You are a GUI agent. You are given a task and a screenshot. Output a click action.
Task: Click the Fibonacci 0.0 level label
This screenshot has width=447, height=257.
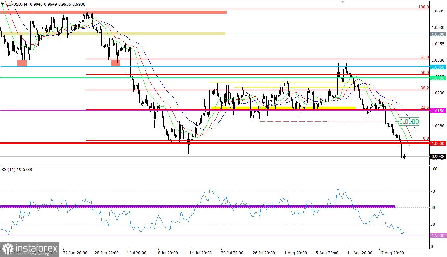(426, 138)
